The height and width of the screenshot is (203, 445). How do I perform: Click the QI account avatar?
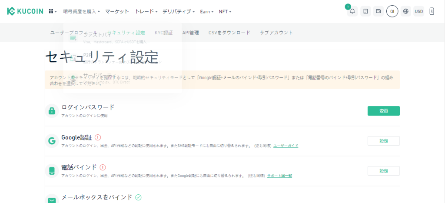pyautogui.click(x=392, y=11)
